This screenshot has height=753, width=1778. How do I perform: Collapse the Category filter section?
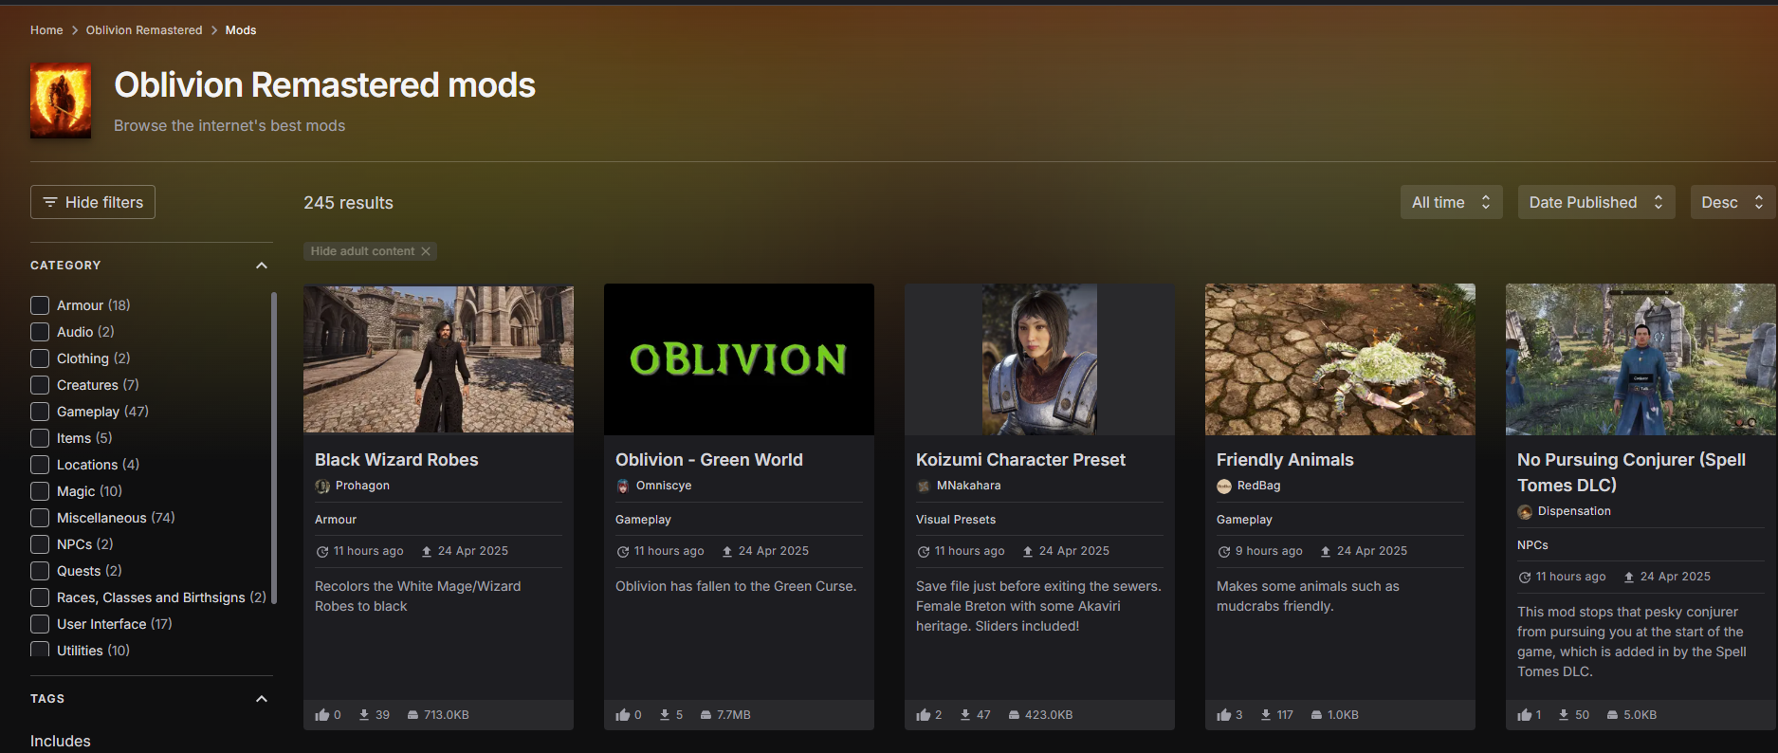262,266
